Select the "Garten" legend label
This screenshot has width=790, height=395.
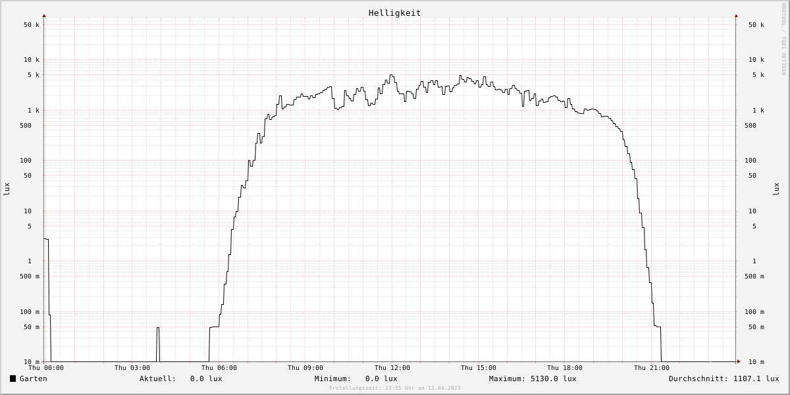point(34,379)
